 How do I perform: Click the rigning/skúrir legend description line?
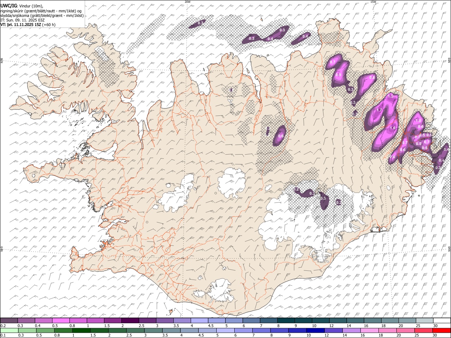41,11
